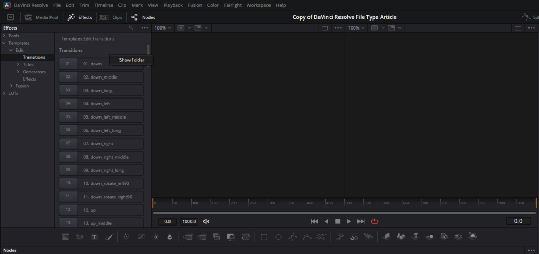This screenshot has height=254, width=539.
Task: Open the left viewer 100% zoom dropdown
Action: pyautogui.click(x=163, y=28)
